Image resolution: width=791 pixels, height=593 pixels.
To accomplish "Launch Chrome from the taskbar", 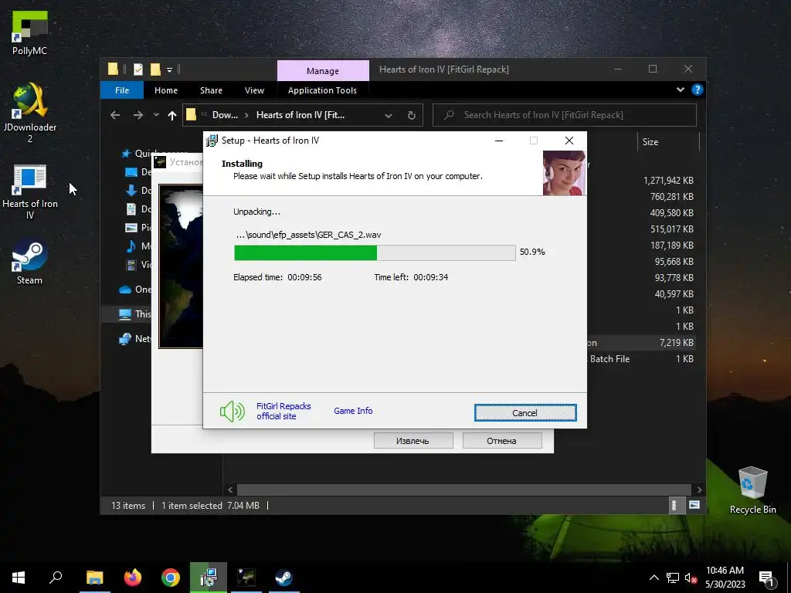I will point(171,578).
